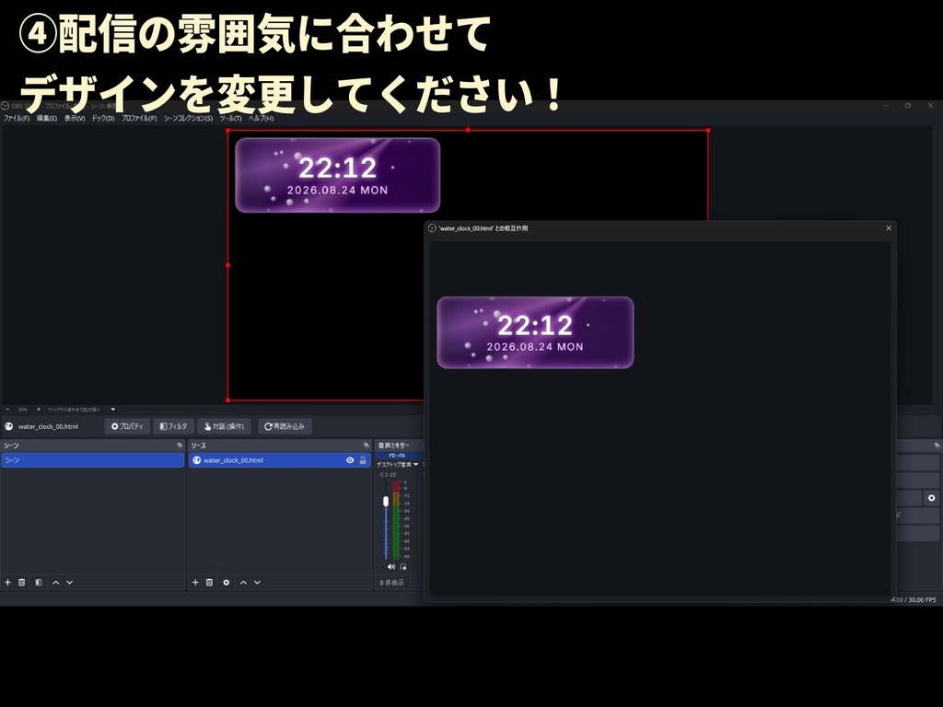The width and height of the screenshot is (943, 707).
Task: Click the gear icon in right controls dock
Action: pos(931,498)
